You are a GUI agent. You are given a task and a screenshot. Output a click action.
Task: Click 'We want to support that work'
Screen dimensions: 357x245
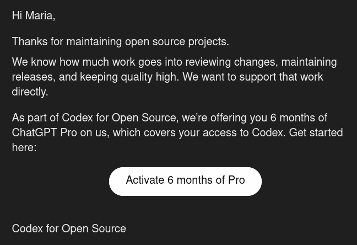pos(252,77)
